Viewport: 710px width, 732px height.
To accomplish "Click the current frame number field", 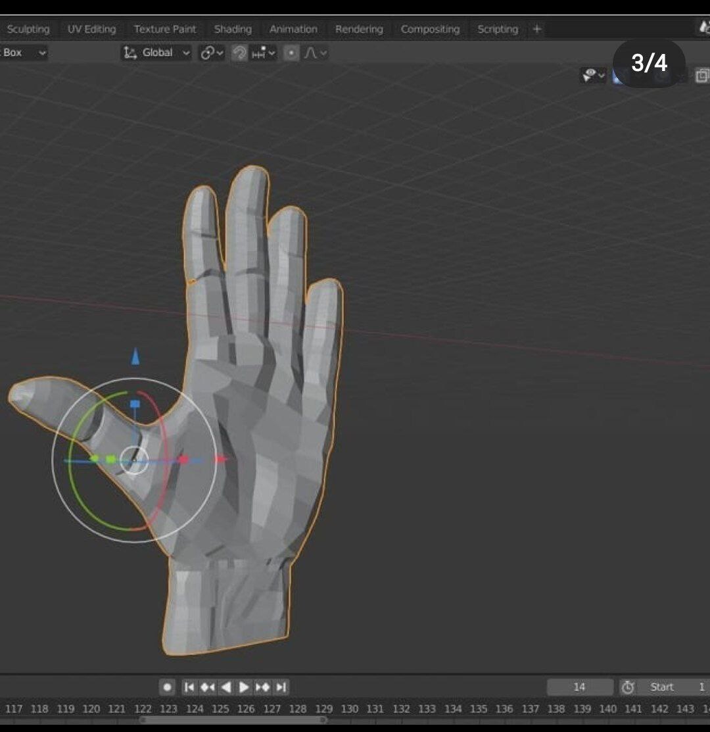I will (x=579, y=687).
